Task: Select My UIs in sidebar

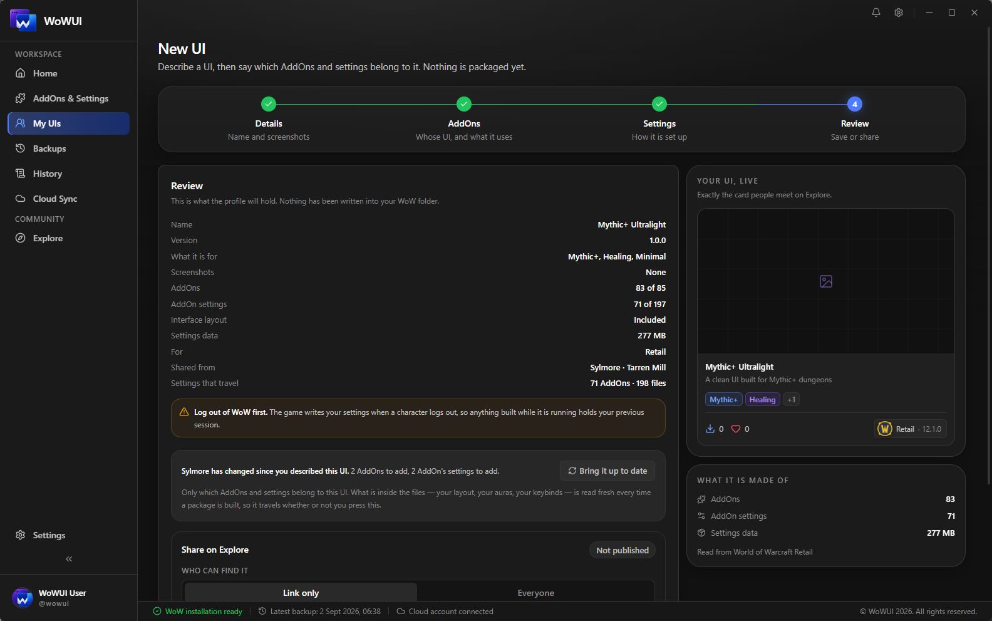Action: [x=68, y=123]
